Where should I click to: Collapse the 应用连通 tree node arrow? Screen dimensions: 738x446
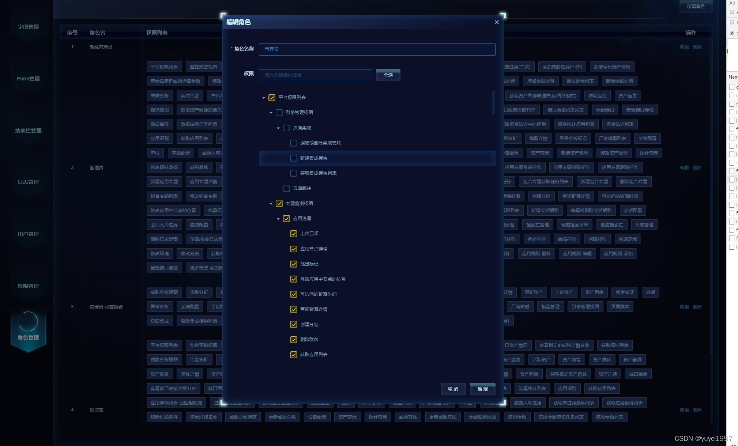click(x=278, y=219)
